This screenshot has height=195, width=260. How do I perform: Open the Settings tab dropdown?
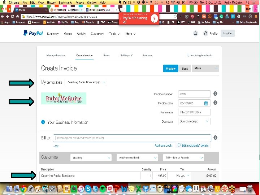[x=126, y=55]
